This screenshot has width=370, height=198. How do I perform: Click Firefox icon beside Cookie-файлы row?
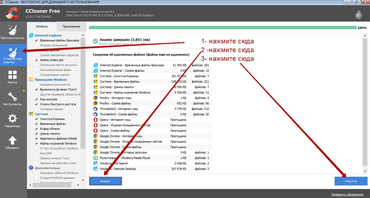pyautogui.click(x=95, y=103)
